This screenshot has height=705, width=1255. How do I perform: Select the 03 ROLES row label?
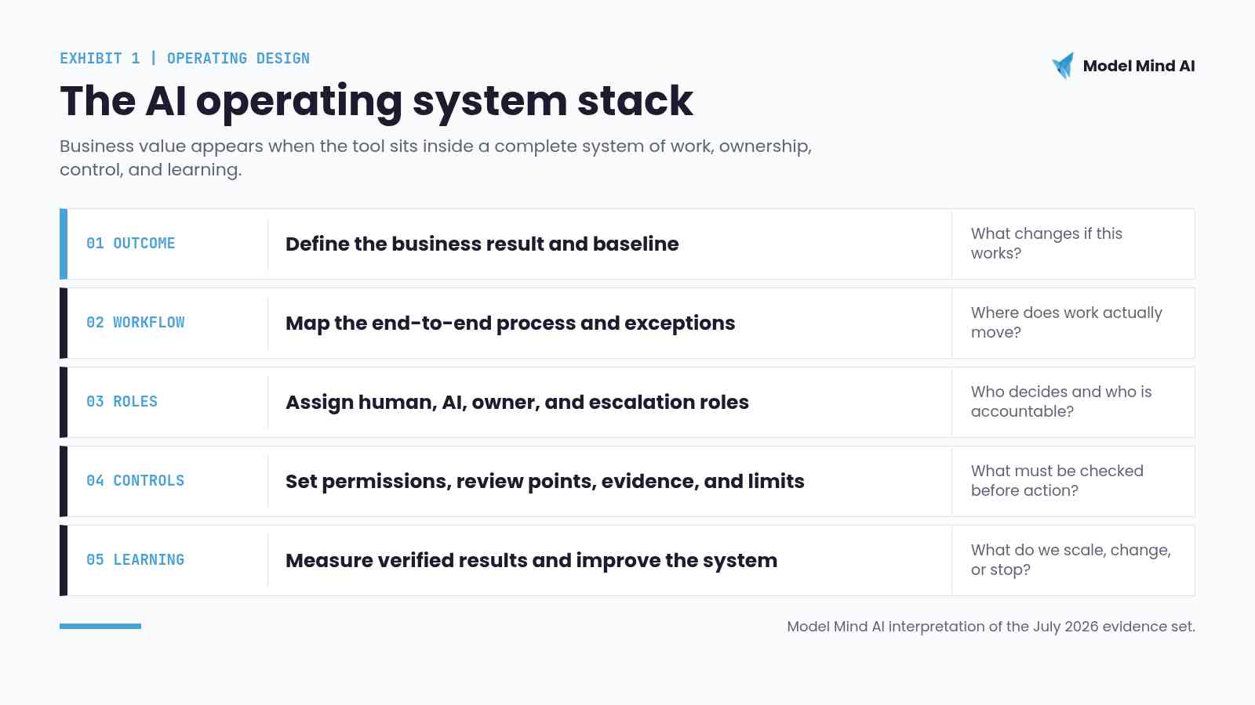(x=122, y=402)
